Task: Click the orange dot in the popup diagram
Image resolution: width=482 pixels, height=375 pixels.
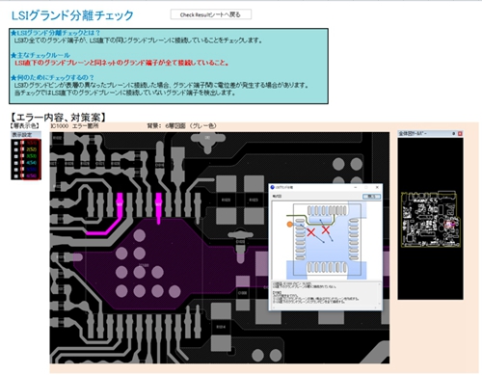Action: coord(289,225)
